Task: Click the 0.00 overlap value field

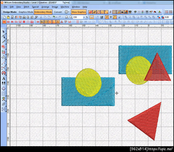Action: point(168,17)
